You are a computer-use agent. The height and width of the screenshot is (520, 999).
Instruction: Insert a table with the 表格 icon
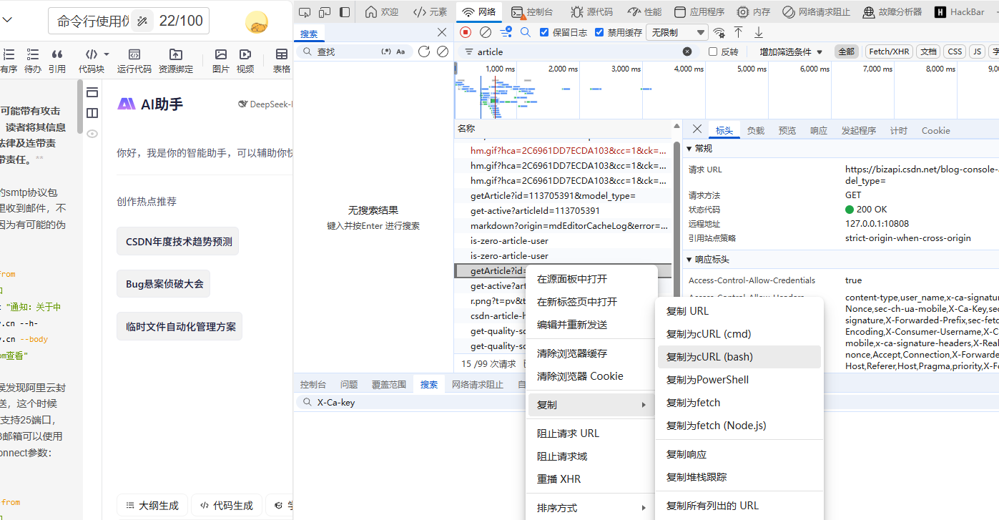(282, 56)
